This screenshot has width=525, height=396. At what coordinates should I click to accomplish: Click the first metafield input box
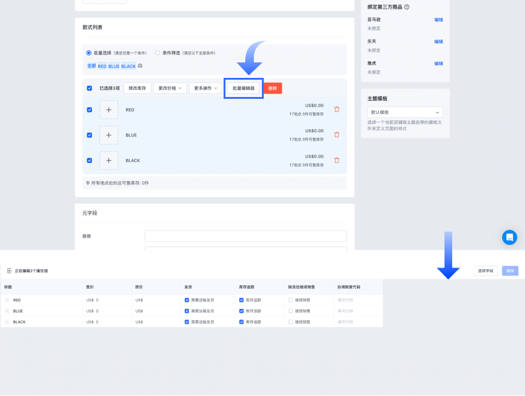tap(246, 236)
